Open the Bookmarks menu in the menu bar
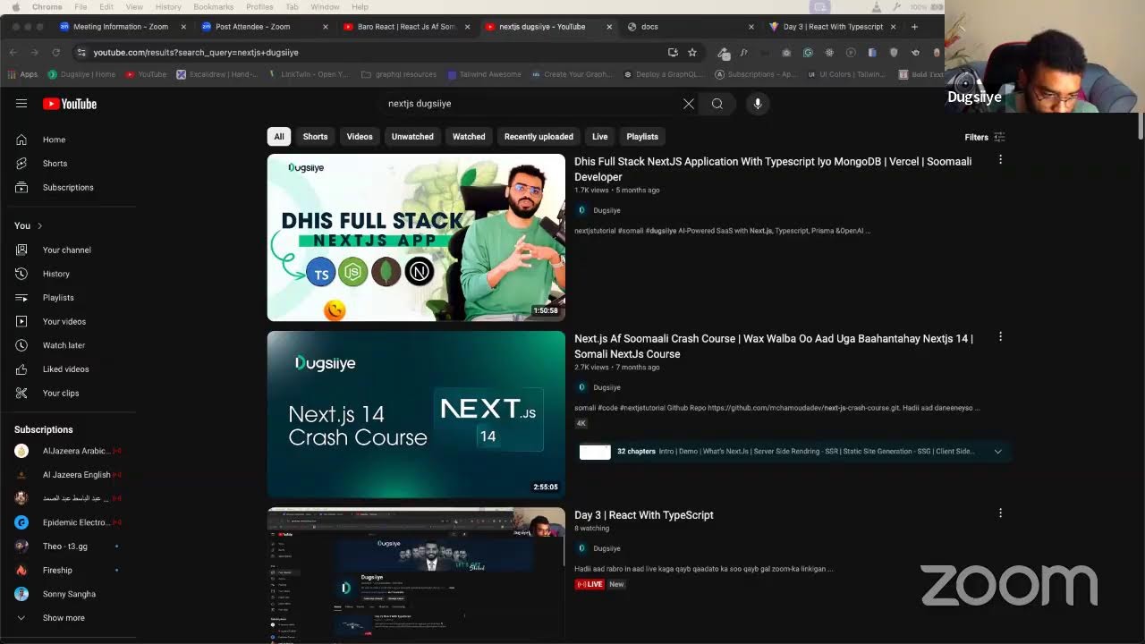 pyautogui.click(x=214, y=6)
